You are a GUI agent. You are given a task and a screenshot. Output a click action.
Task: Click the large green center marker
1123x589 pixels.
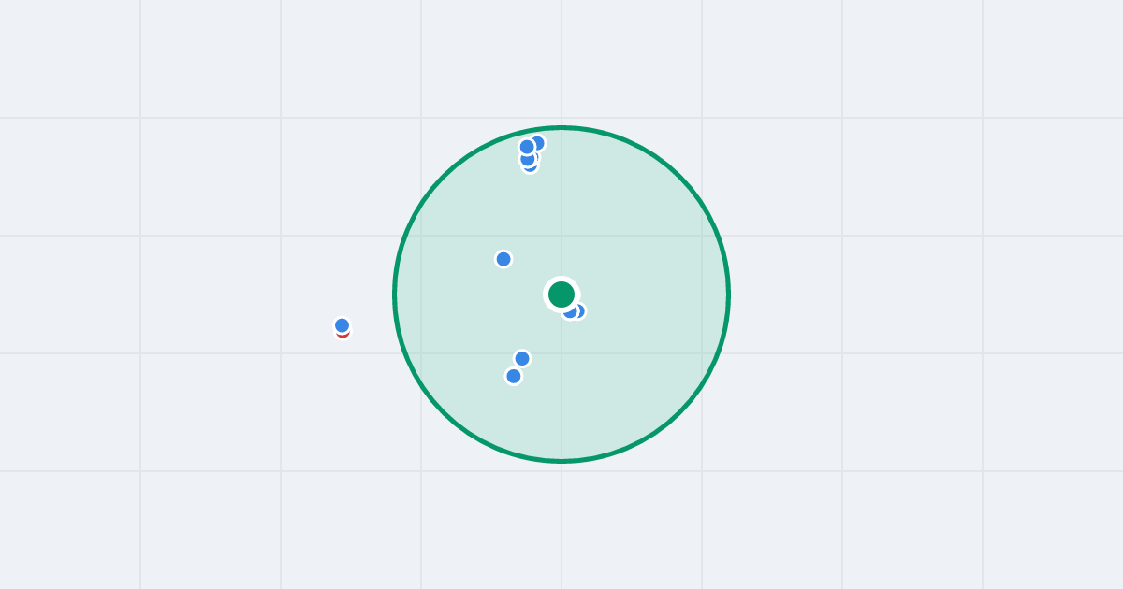click(561, 294)
